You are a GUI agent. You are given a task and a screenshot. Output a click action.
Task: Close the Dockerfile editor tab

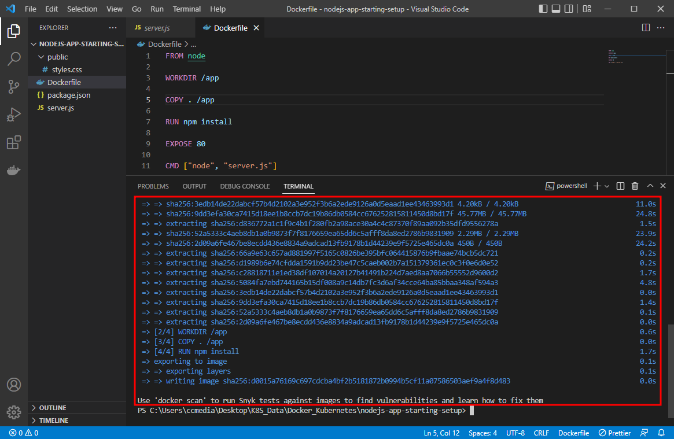tap(256, 28)
